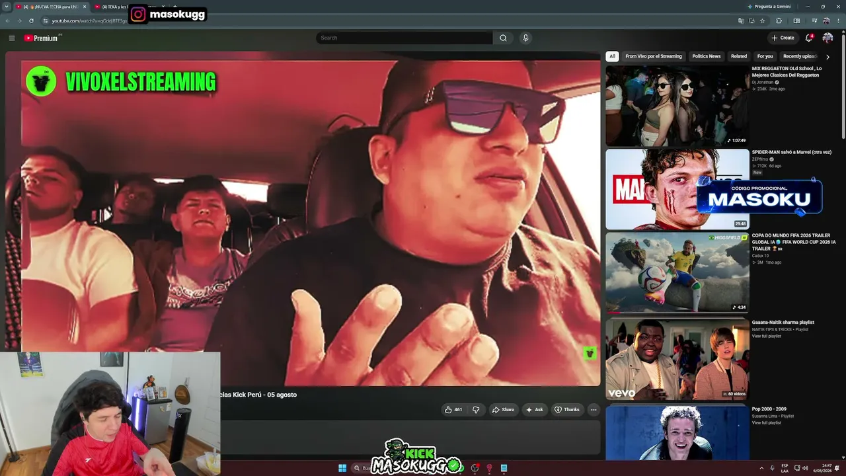This screenshot has width=846, height=476.
Task: Open SPIDER-MAN salvó a Marvel title link
Action: click(791, 152)
